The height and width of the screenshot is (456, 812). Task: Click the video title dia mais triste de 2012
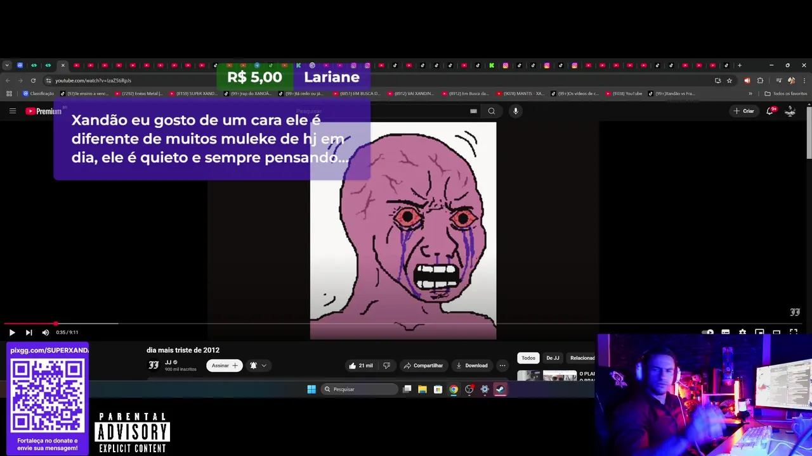(x=183, y=350)
